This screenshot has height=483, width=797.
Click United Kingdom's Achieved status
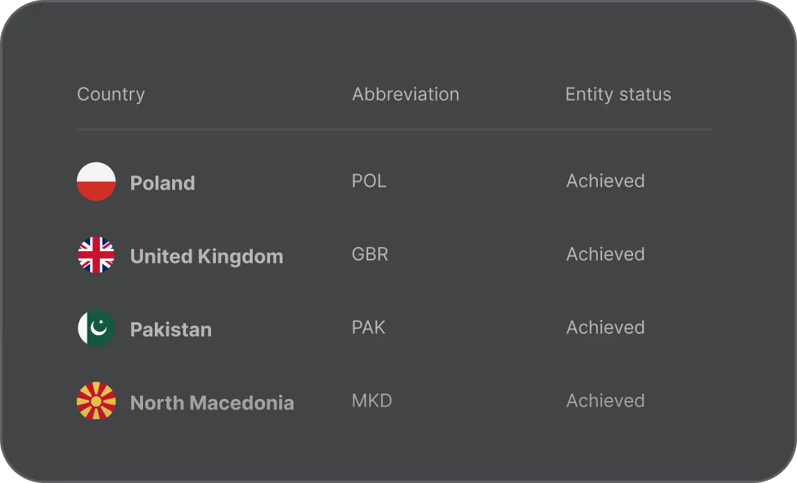605,255
